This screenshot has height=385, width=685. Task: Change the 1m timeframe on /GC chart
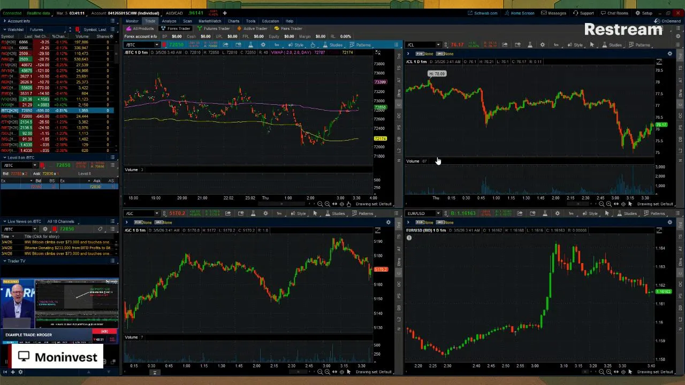pyautogui.click(x=279, y=213)
